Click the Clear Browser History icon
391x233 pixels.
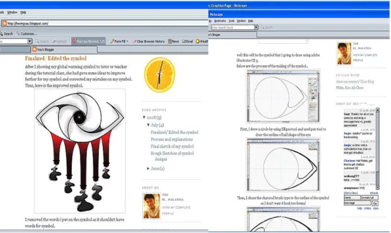coord(135,41)
